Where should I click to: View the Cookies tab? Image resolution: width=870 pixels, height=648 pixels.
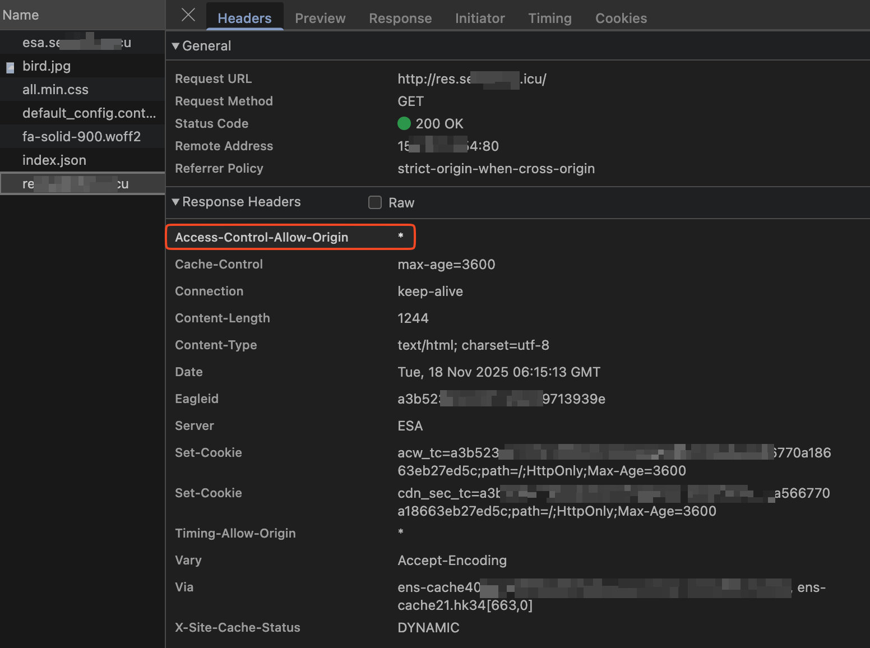(x=621, y=18)
